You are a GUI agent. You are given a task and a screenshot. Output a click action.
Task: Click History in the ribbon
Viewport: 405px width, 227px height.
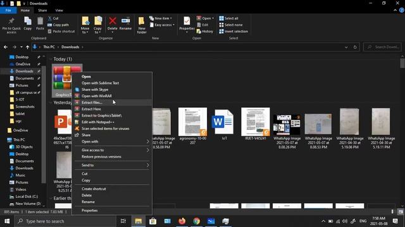point(205,32)
